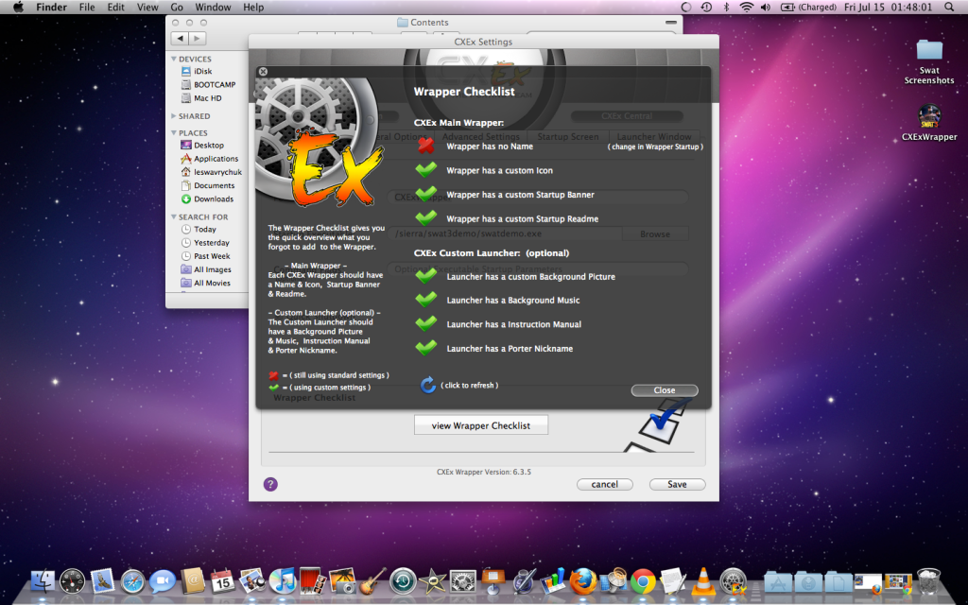
Task: Open iTunes from the Dock
Action: (x=283, y=581)
